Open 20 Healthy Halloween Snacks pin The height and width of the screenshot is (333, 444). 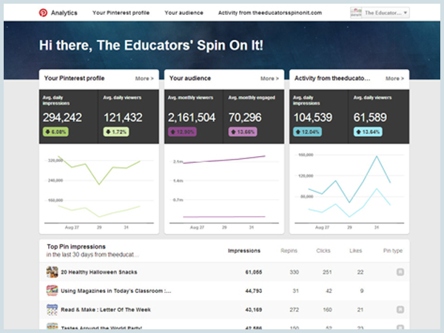point(99,272)
